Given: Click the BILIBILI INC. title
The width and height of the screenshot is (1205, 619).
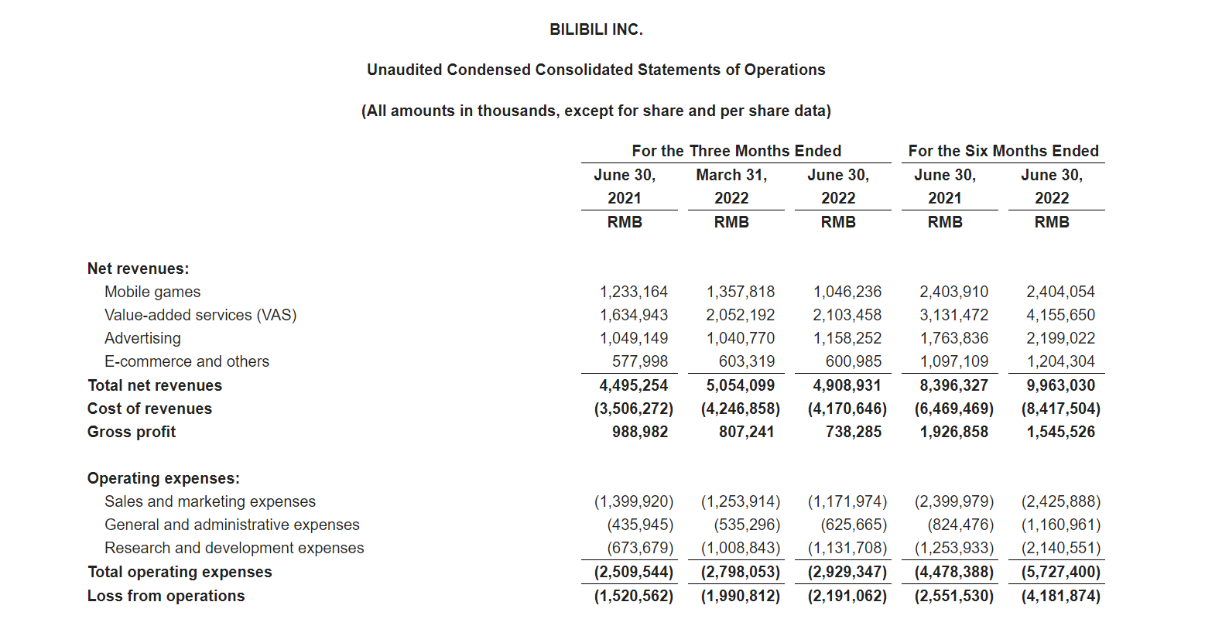Looking at the screenshot, I should (596, 29).
